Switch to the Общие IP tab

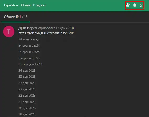[16, 17]
